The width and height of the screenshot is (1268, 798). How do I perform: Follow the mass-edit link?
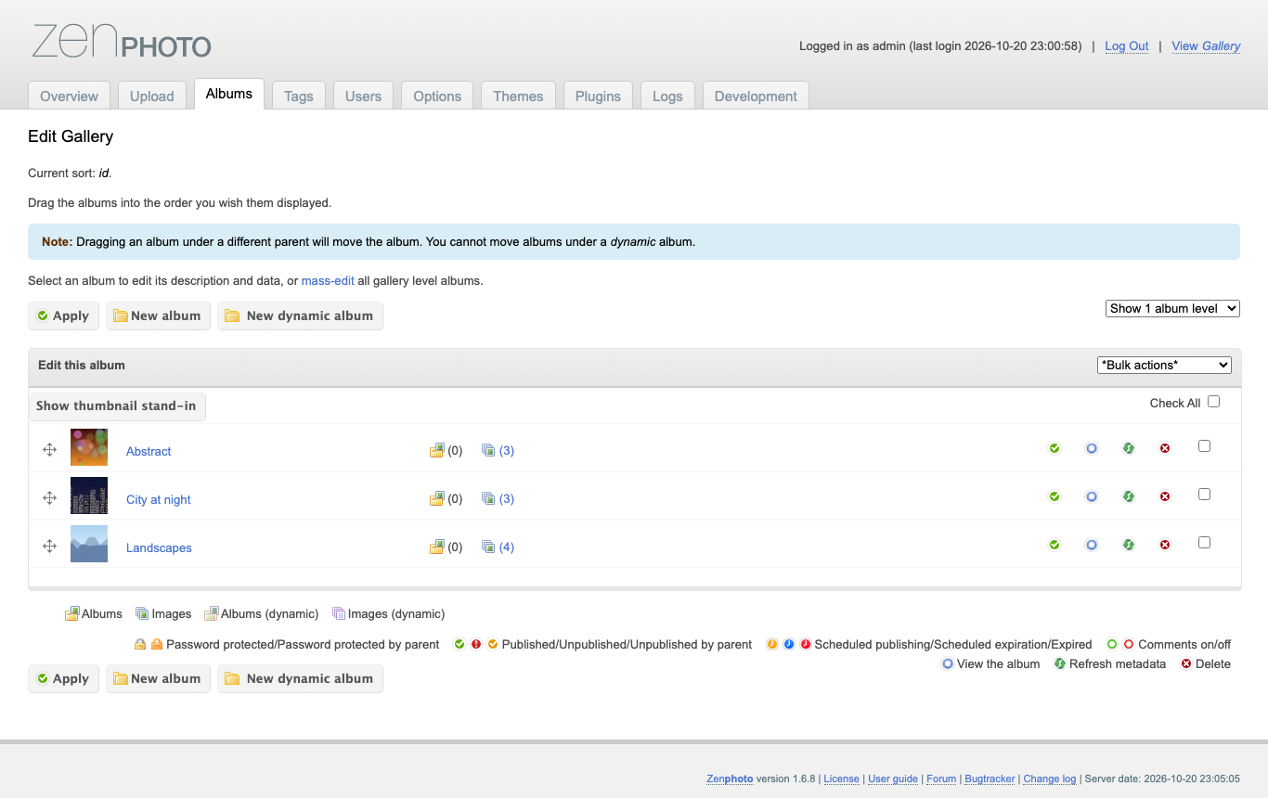point(328,280)
